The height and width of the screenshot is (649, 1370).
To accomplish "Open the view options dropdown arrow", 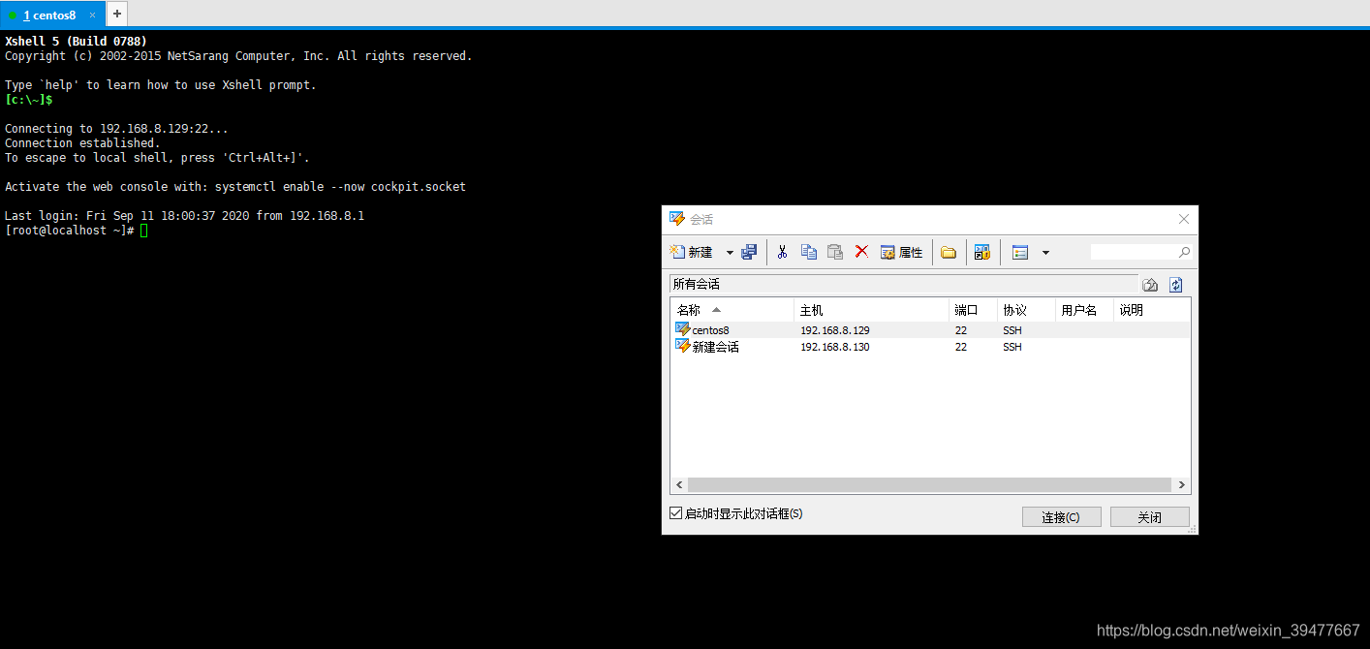I will pyautogui.click(x=1045, y=252).
